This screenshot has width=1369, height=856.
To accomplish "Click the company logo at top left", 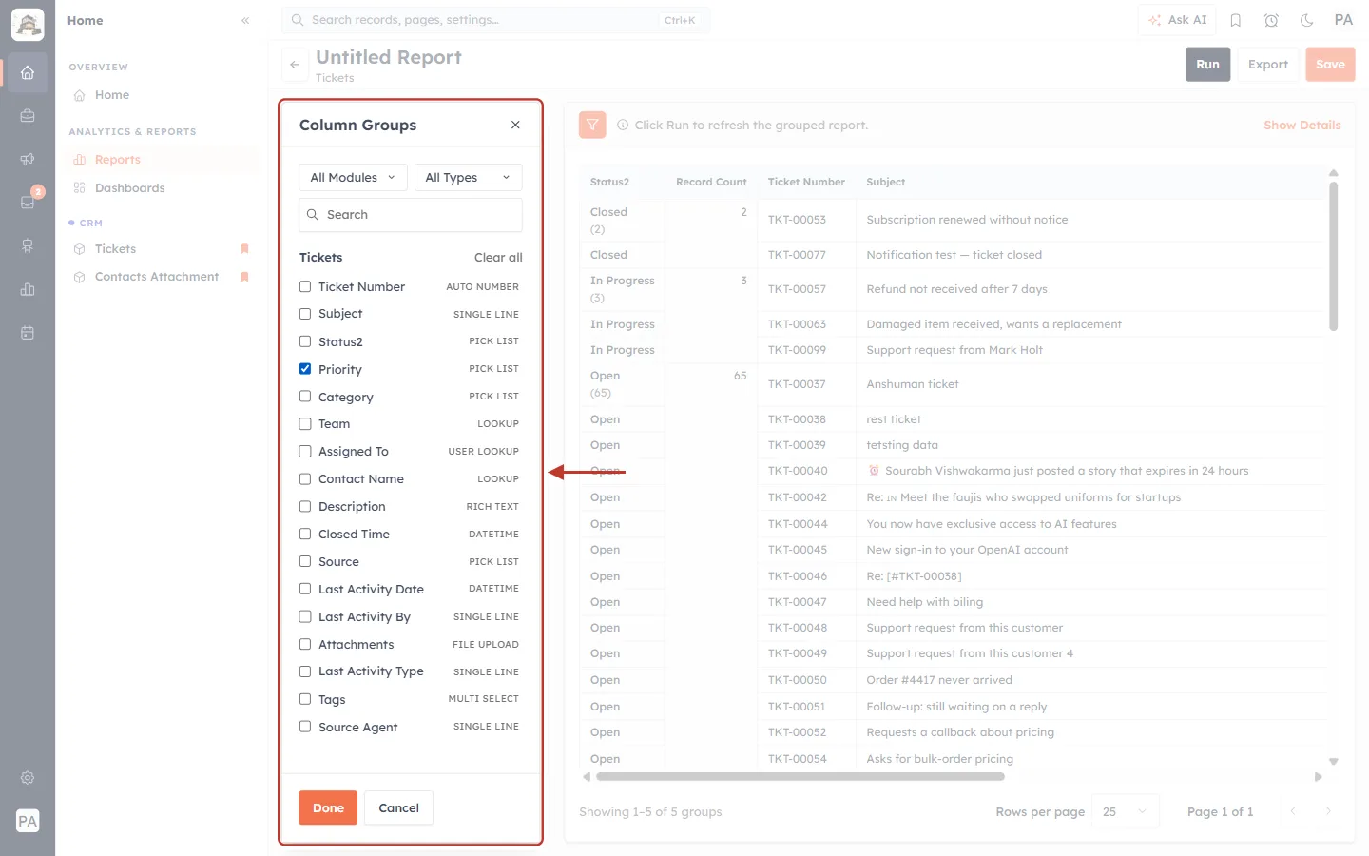I will 28,25.
